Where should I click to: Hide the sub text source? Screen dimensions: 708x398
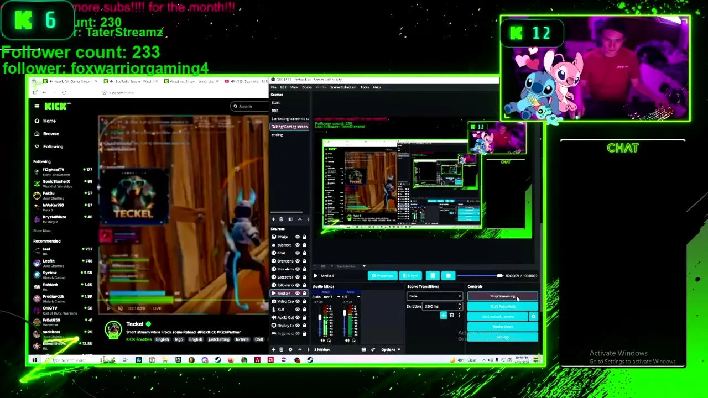click(x=297, y=245)
